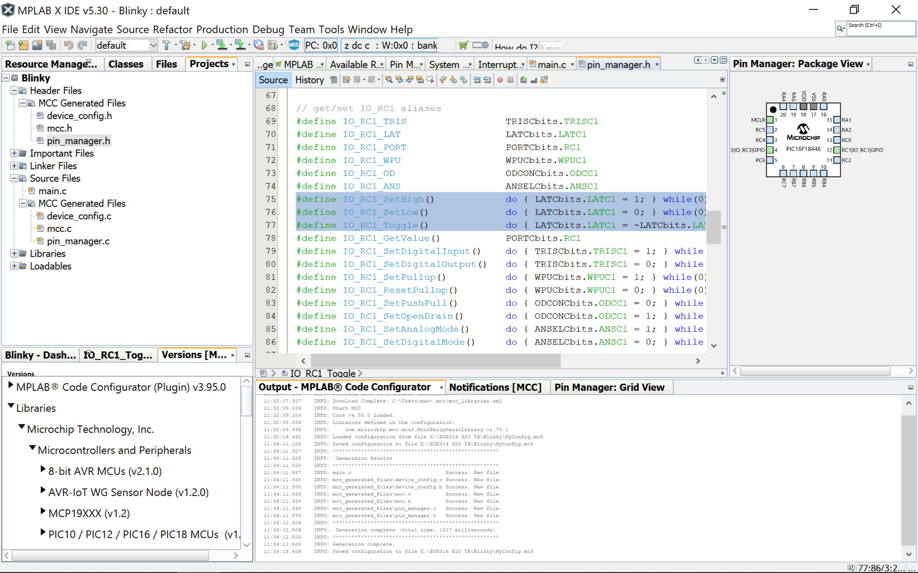Toggle Highlight Search in editor toolbar
Image resolution: width=918 pixels, height=573 pixels.
tap(420, 80)
